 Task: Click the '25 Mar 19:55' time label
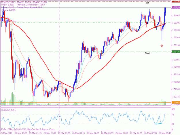click(x=21, y=133)
